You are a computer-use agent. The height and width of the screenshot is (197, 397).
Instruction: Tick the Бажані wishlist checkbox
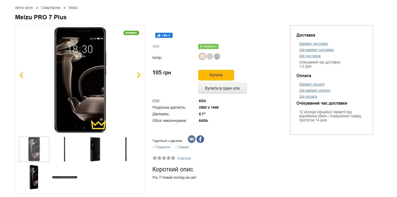tap(177, 147)
